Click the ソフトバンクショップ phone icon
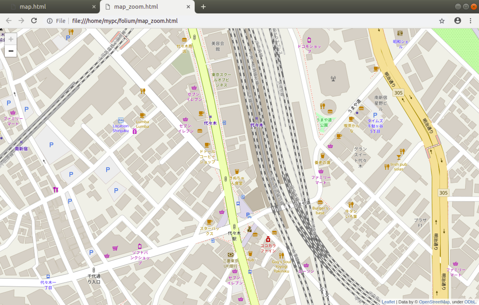The image size is (479, 305). click(139, 246)
